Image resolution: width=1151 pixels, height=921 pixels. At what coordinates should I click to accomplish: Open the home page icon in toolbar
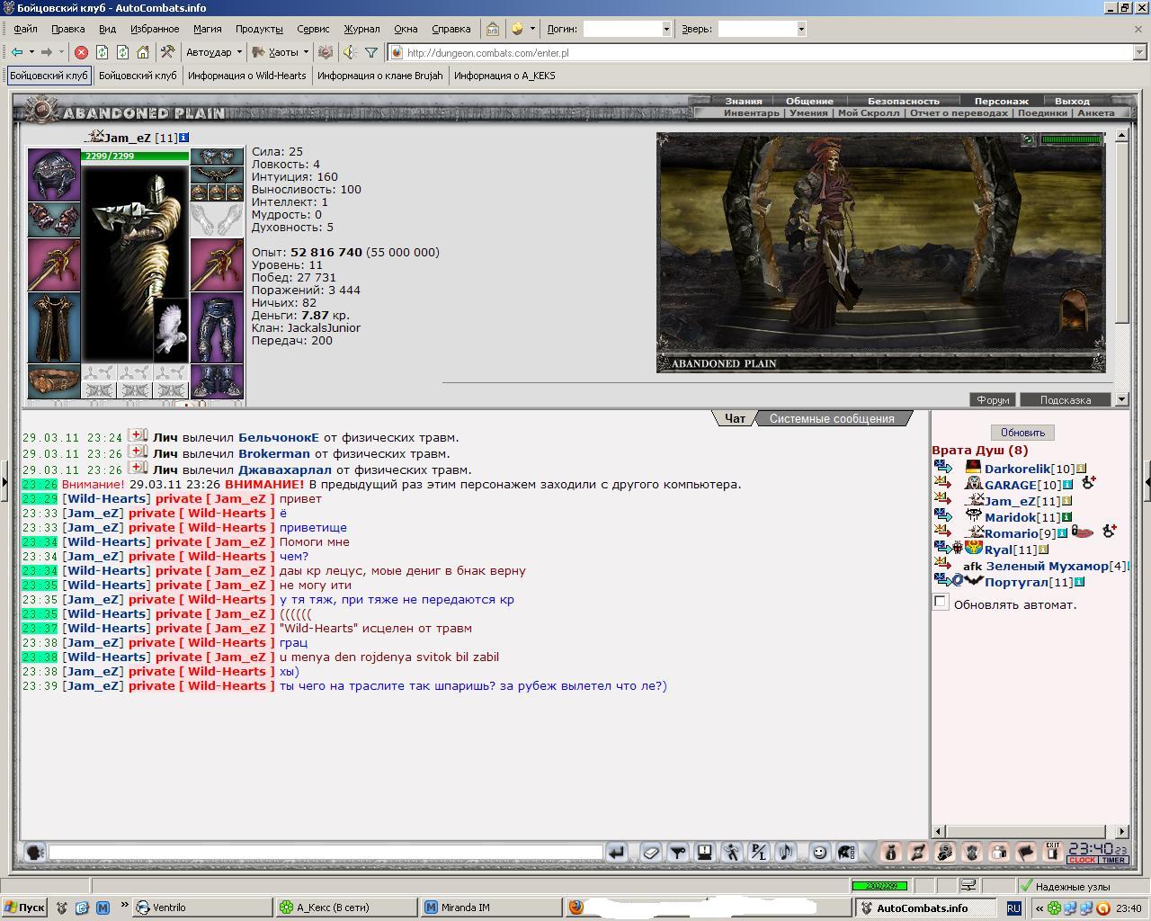(x=142, y=52)
